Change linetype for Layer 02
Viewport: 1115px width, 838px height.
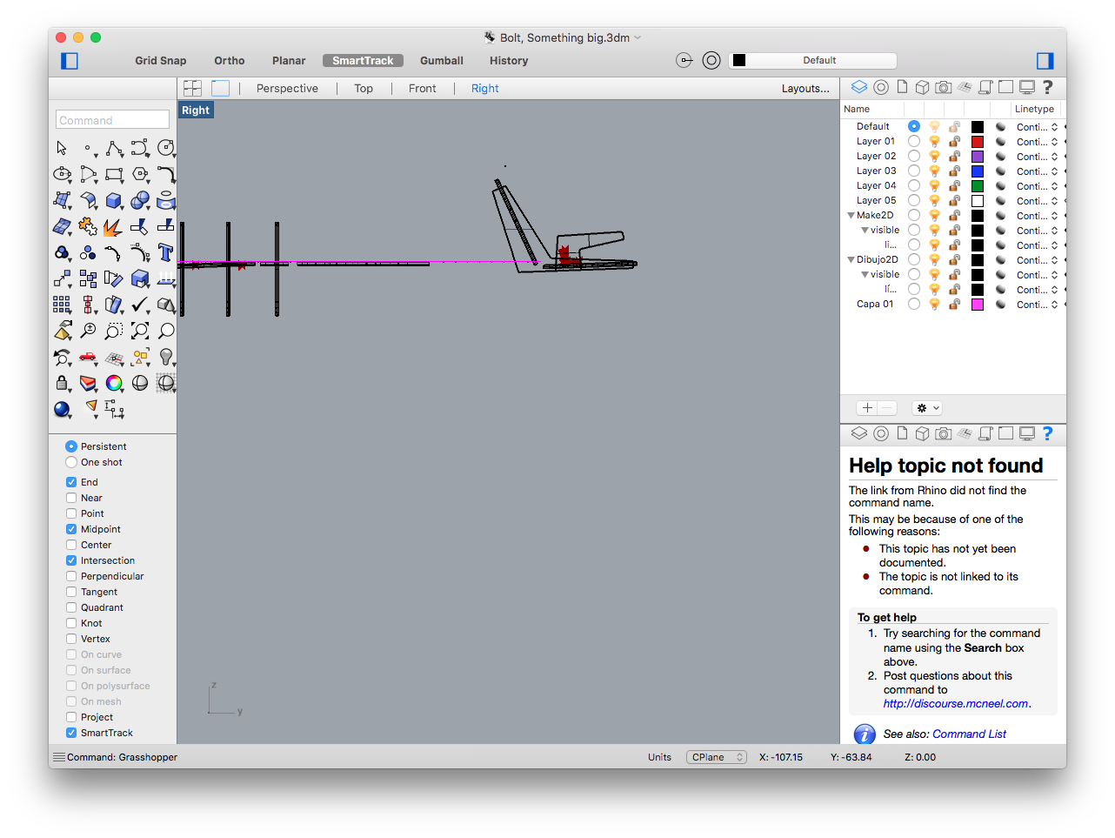(x=1037, y=156)
